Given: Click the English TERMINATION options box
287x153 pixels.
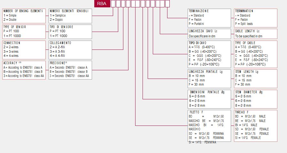Looking at the screenshot, I should click(255, 18).
